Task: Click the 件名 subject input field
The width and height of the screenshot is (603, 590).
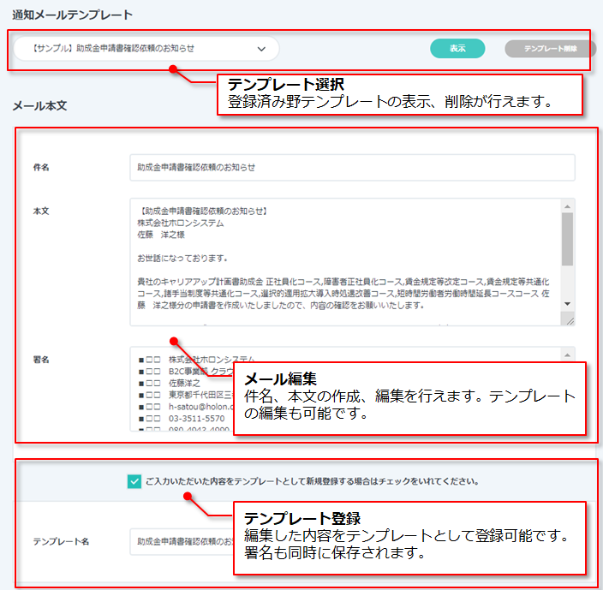Action: [x=351, y=167]
